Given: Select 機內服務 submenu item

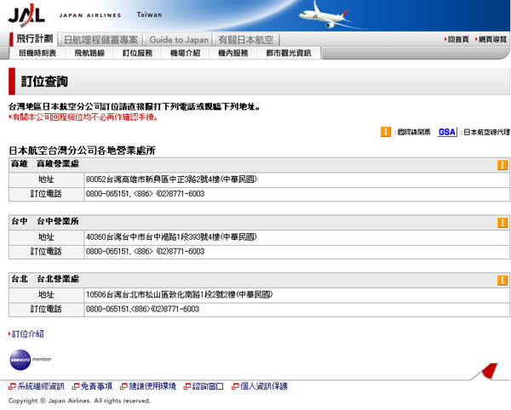Looking at the screenshot, I should pyautogui.click(x=233, y=53).
